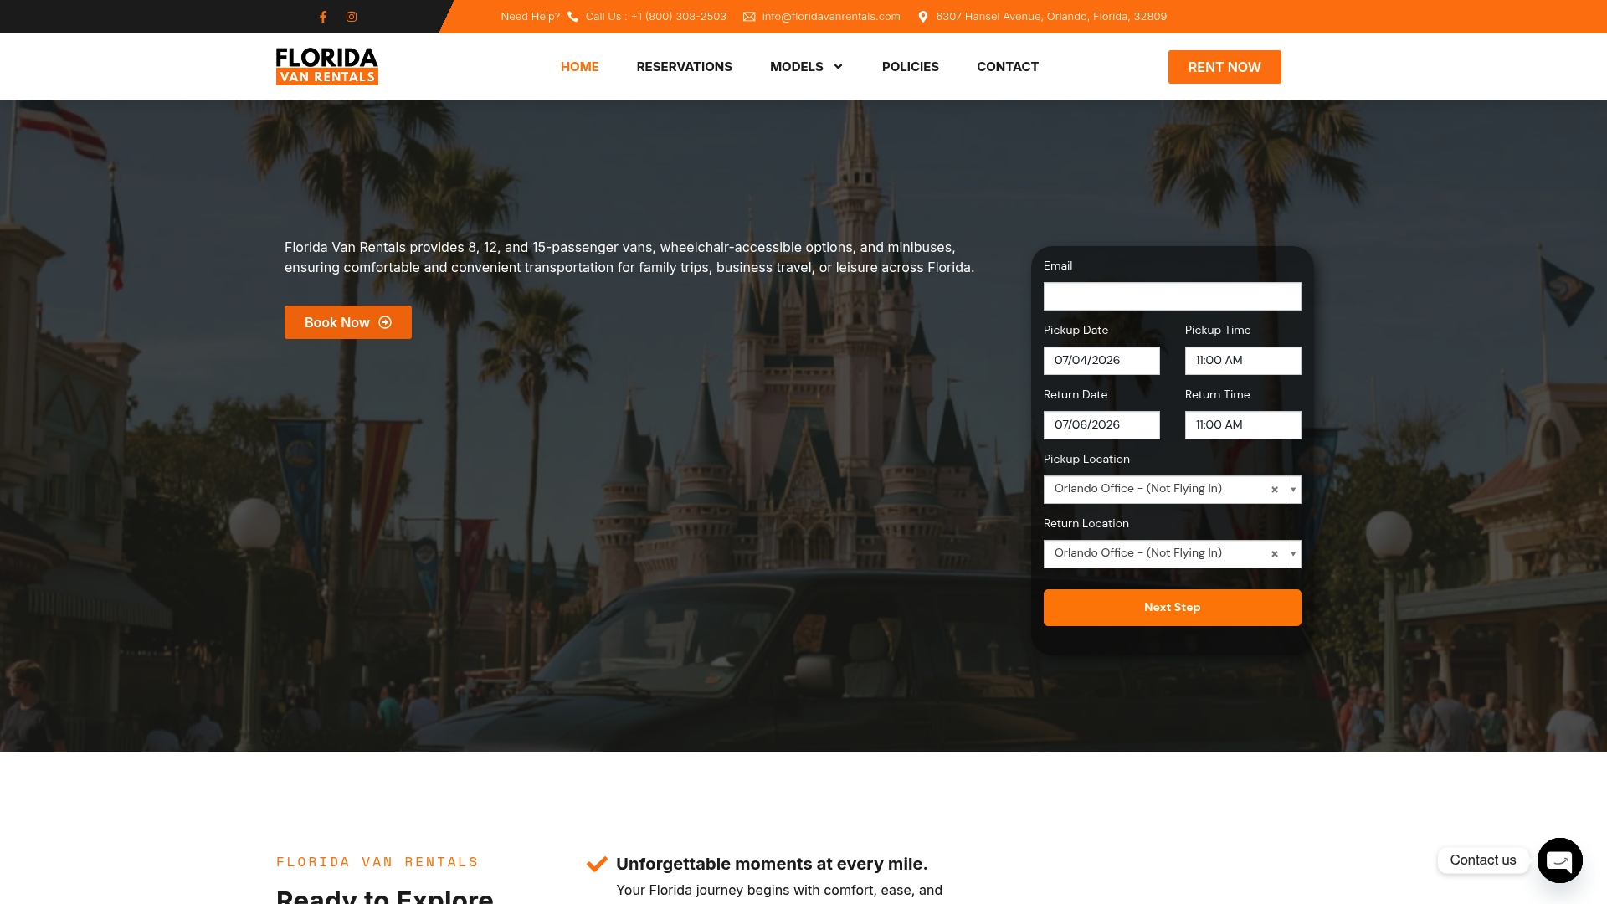Open the Pickup Time selector
1607x904 pixels.
pos(1243,361)
